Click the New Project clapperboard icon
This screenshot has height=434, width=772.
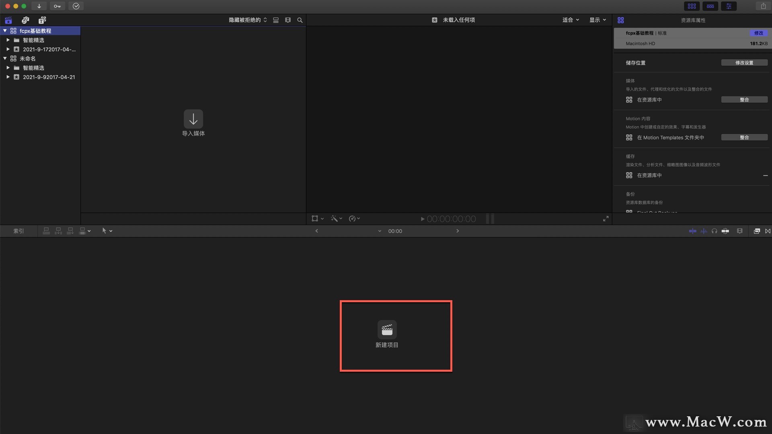[x=387, y=330]
